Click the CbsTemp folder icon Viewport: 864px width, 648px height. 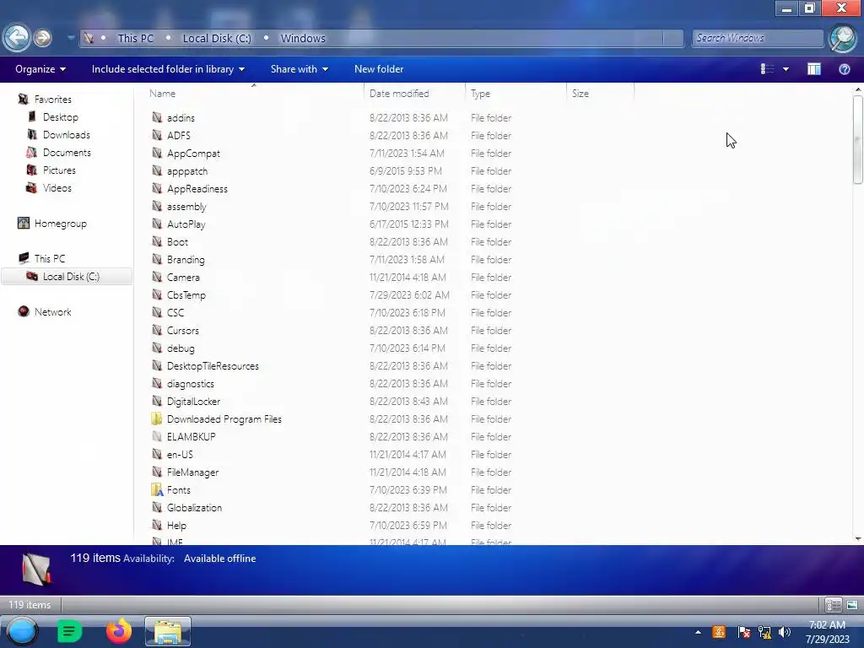point(157,294)
